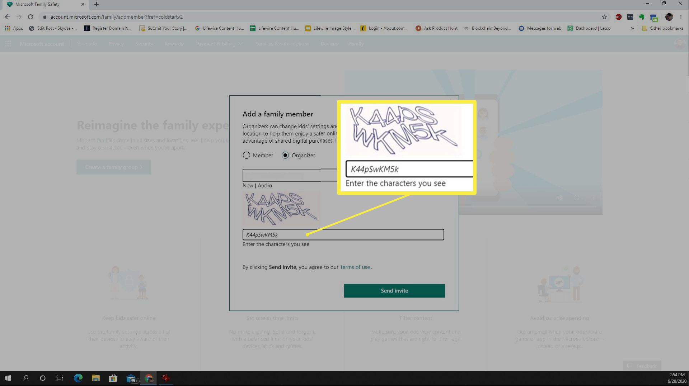This screenshot has width=689, height=386.
Task: Open Services & subscriptions tab
Action: tap(282, 44)
